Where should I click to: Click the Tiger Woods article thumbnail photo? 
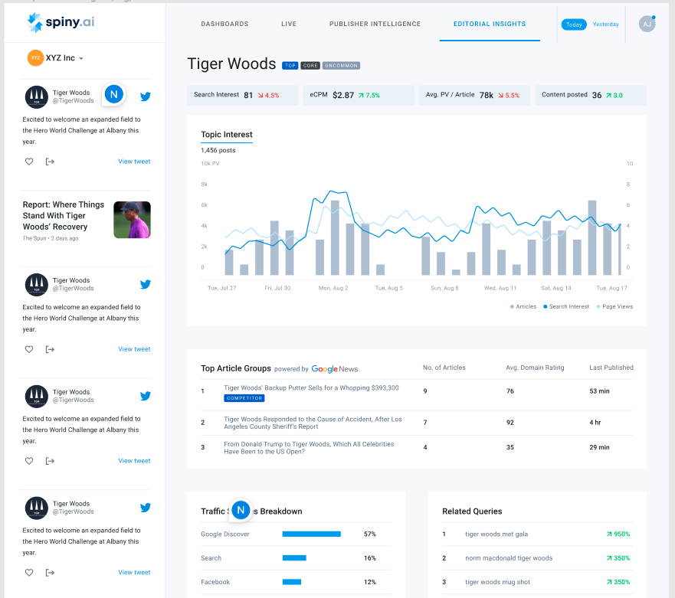tap(132, 220)
